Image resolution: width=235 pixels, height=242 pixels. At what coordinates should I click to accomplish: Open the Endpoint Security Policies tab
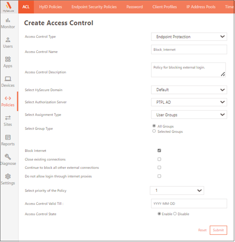click(94, 7)
